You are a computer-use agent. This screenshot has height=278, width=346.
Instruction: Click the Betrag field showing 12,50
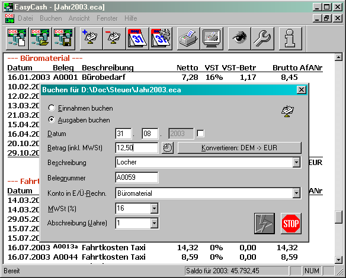tap(137, 148)
